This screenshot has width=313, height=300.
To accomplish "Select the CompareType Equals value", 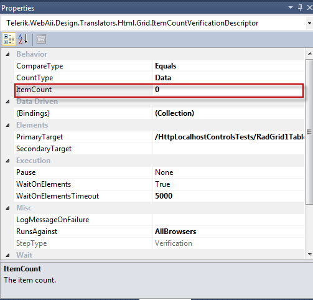I will pos(228,66).
